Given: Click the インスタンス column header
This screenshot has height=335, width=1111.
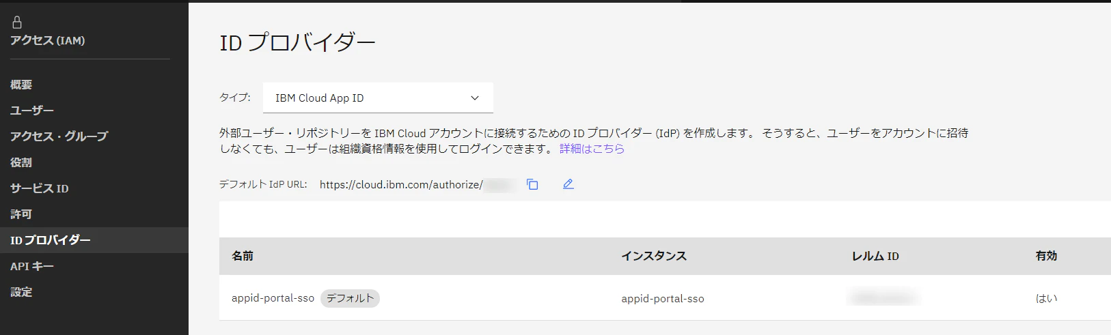Looking at the screenshot, I should (x=654, y=256).
